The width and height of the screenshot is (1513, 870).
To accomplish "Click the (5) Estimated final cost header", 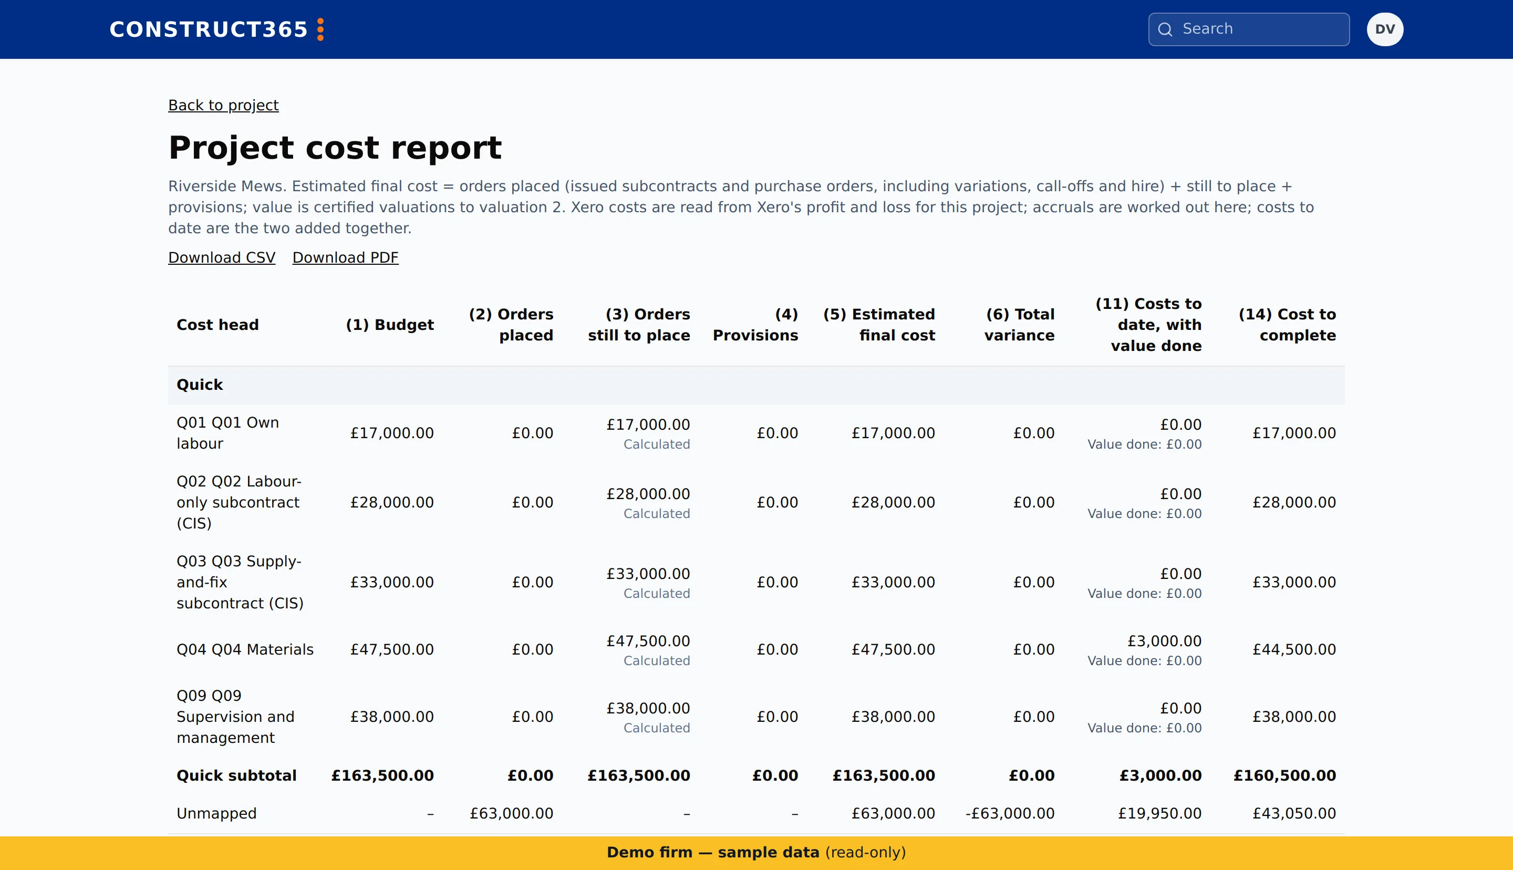I will coord(879,325).
